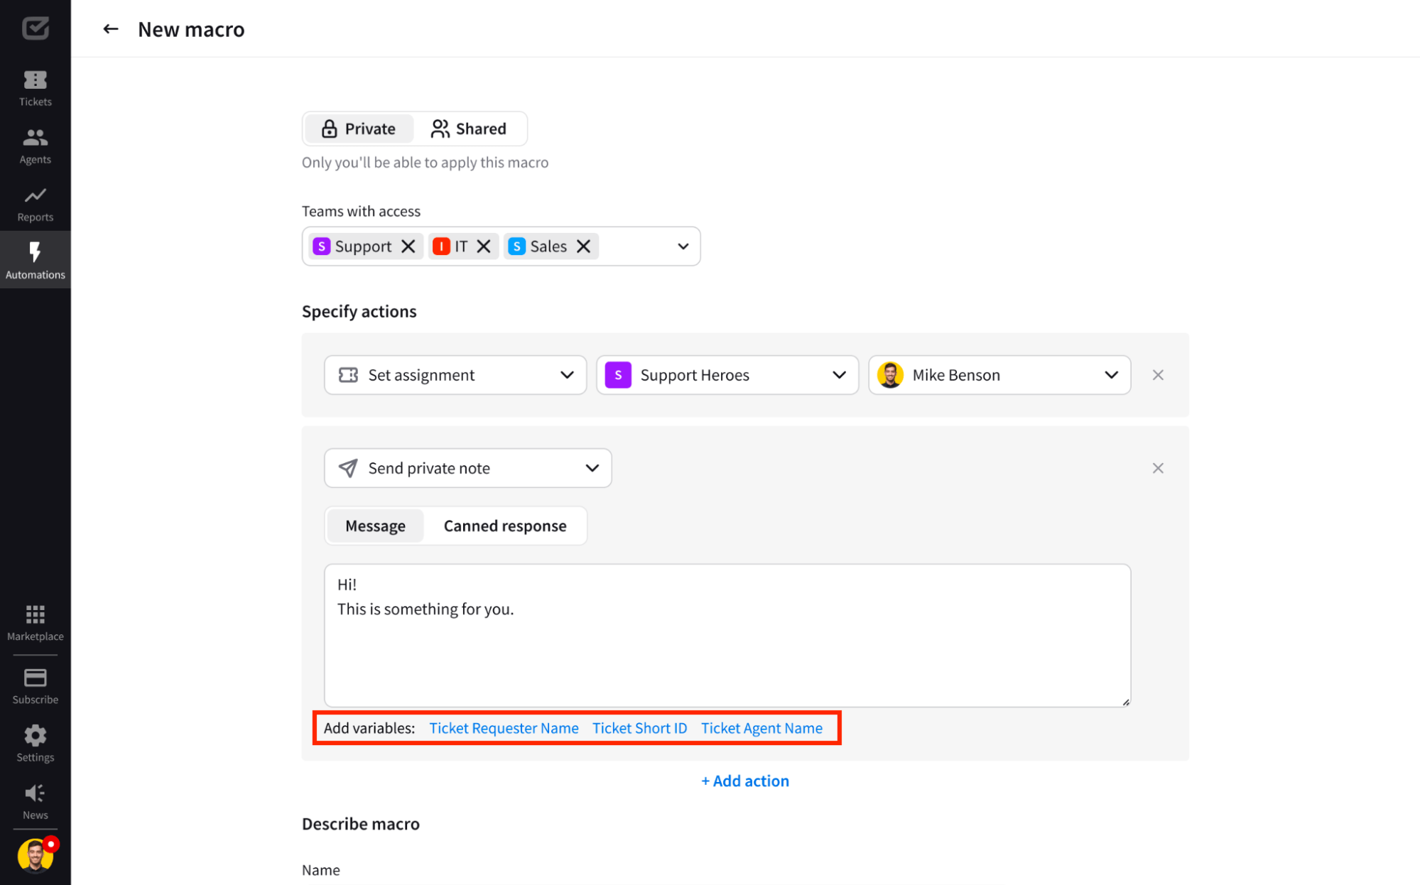Remove the Sales team tag
The height and width of the screenshot is (885, 1420).
[x=584, y=246]
